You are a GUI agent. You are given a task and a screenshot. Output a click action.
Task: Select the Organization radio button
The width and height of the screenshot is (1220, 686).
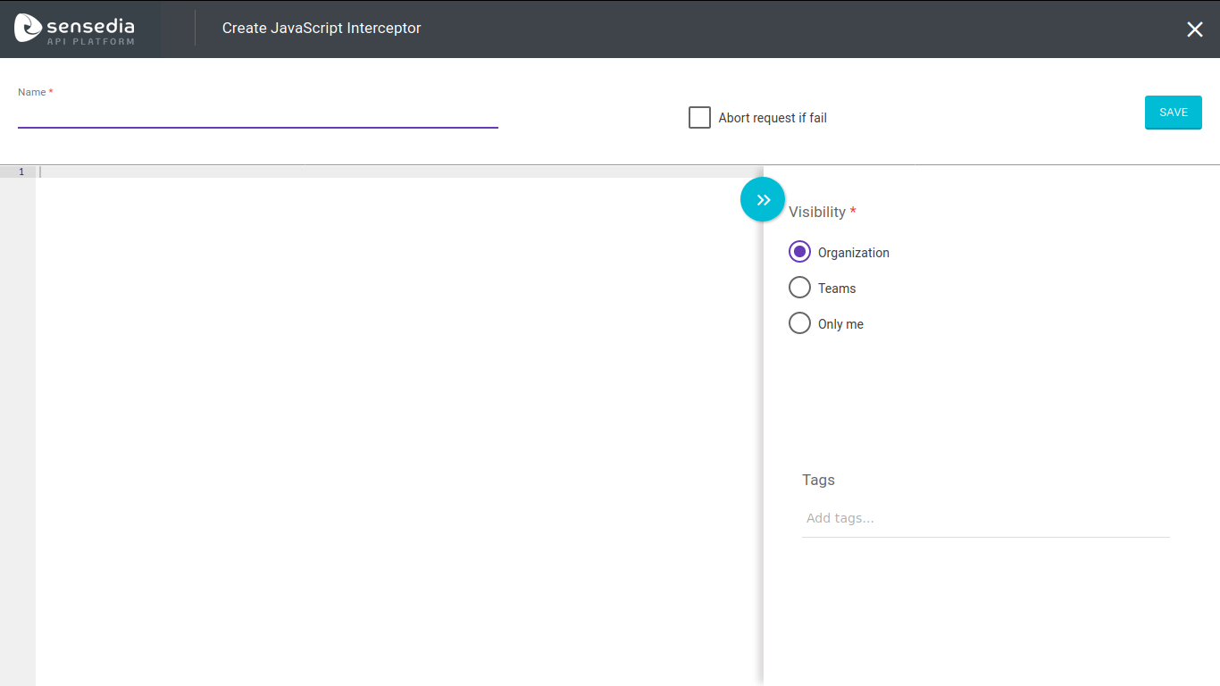tap(799, 251)
